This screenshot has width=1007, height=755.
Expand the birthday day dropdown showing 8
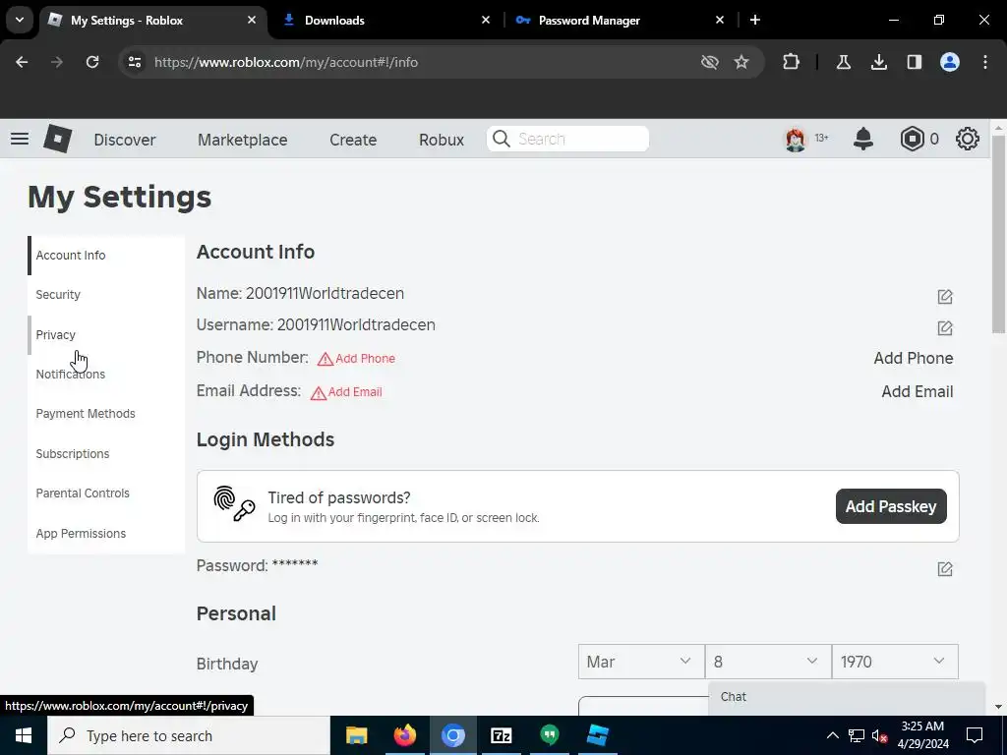click(768, 662)
